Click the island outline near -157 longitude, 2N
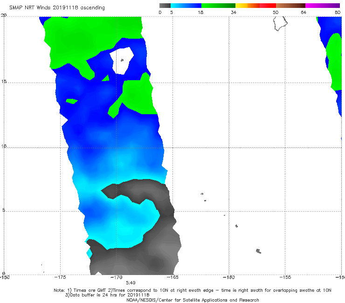The height and width of the screenshot is (303, 345). [259, 251]
